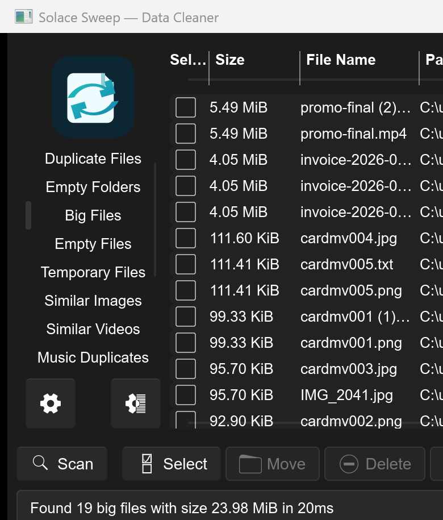Click the 111.60 KiB size cell
This screenshot has height=520, width=443.
[x=245, y=238]
